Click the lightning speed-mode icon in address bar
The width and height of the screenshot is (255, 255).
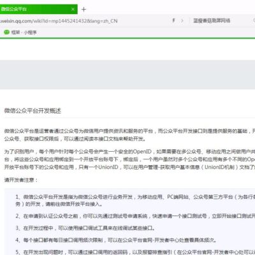tap(173, 20)
